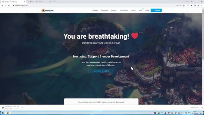Open the tab search dropdown arrow
The image size is (204, 115).
[187, 2]
